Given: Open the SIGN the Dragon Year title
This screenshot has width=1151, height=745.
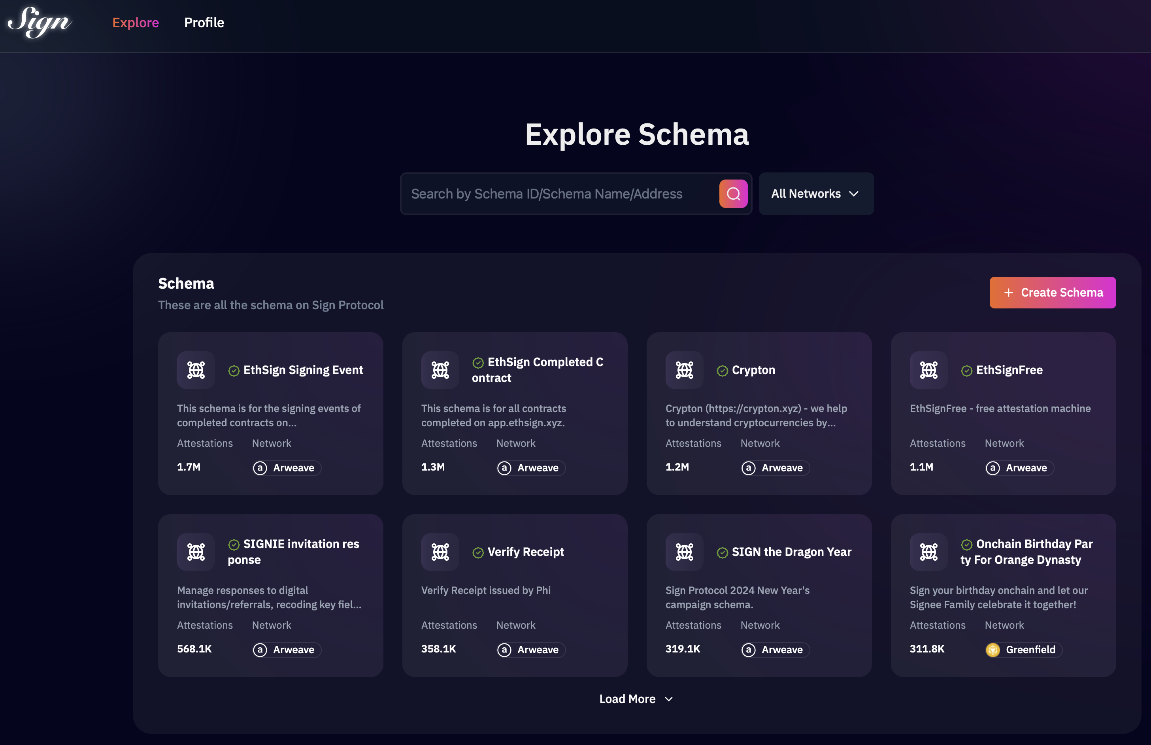Looking at the screenshot, I should pos(791,552).
